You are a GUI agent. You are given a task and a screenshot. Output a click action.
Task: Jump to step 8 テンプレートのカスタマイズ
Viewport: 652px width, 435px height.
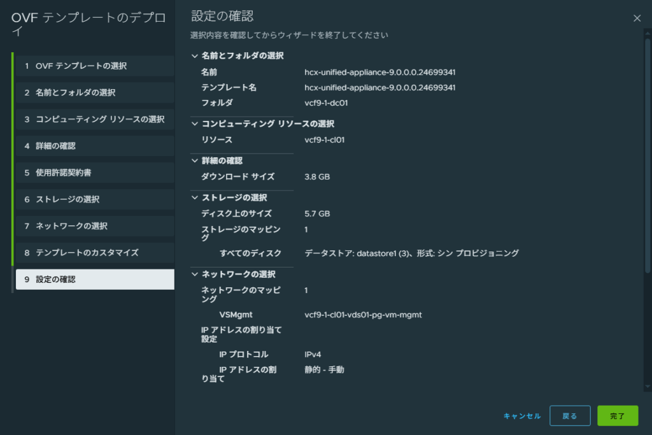[x=94, y=253]
